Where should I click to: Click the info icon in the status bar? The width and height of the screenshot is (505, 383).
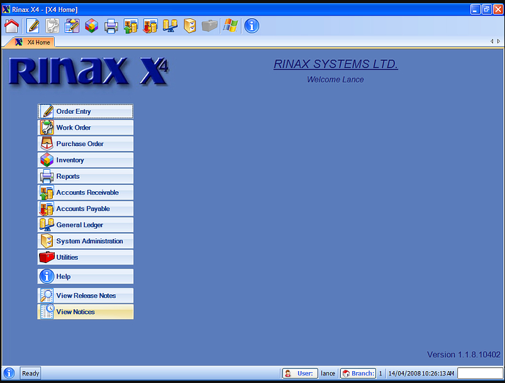point(9,373)
